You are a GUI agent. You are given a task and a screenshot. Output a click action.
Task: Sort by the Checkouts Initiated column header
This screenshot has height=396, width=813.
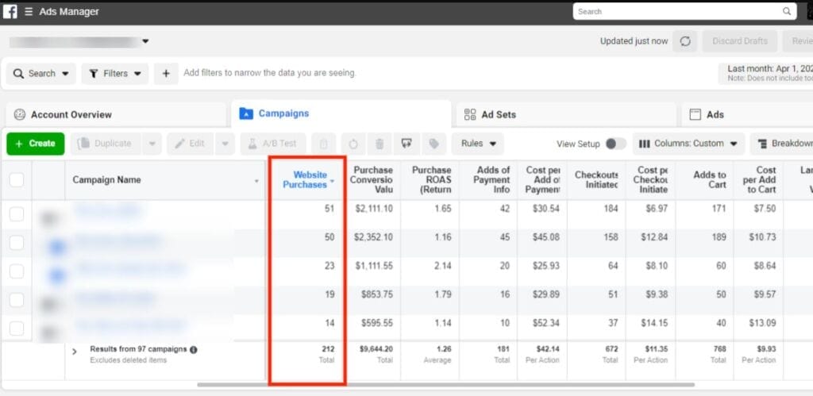pyautogui.click(x=596, y=180)
